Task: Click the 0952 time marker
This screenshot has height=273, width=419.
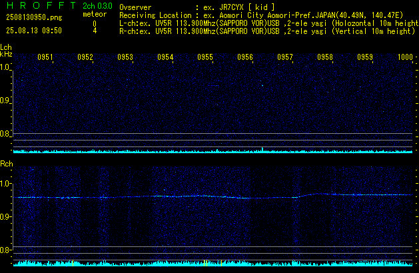Action: 85,57
